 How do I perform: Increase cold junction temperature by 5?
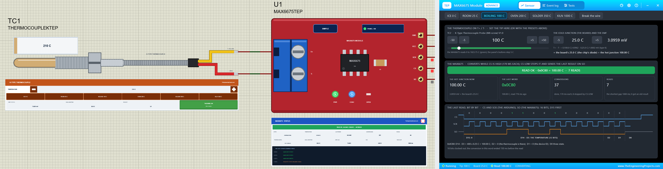pos(597,40)
